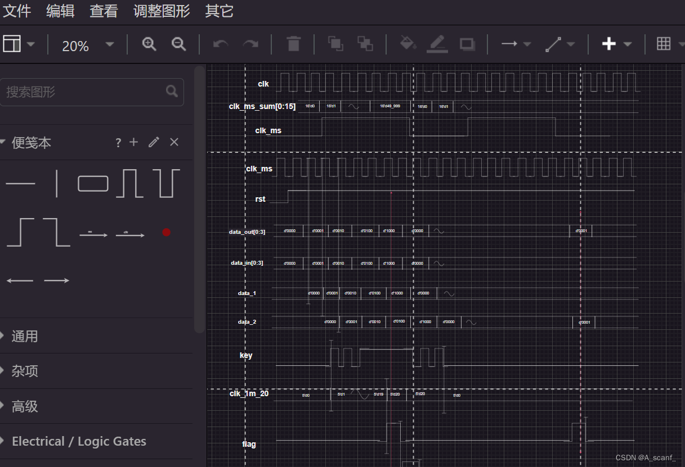This screenshot has height=467, width=685.
Task: Expand the Electrical / Logic Gates section
Action: point(79,441)
